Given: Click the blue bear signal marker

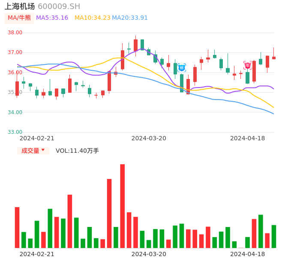Looking at the screenshot, I should tap(182, 67).
